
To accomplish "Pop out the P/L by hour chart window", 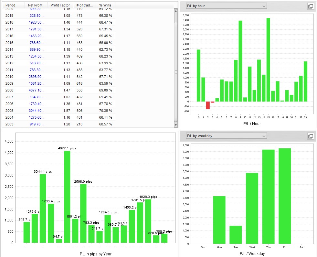I will point(311,6).
